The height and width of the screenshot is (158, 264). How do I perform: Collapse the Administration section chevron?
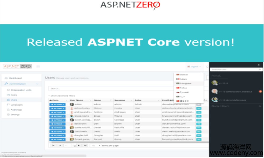(37, 84)
